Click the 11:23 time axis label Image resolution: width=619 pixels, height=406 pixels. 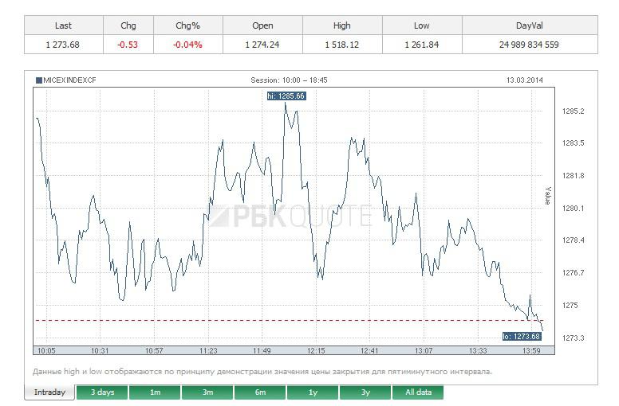click(x=208, y=350)
